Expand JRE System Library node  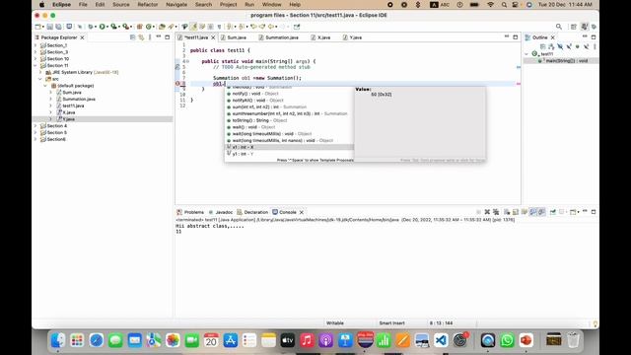tap(40, 72)
